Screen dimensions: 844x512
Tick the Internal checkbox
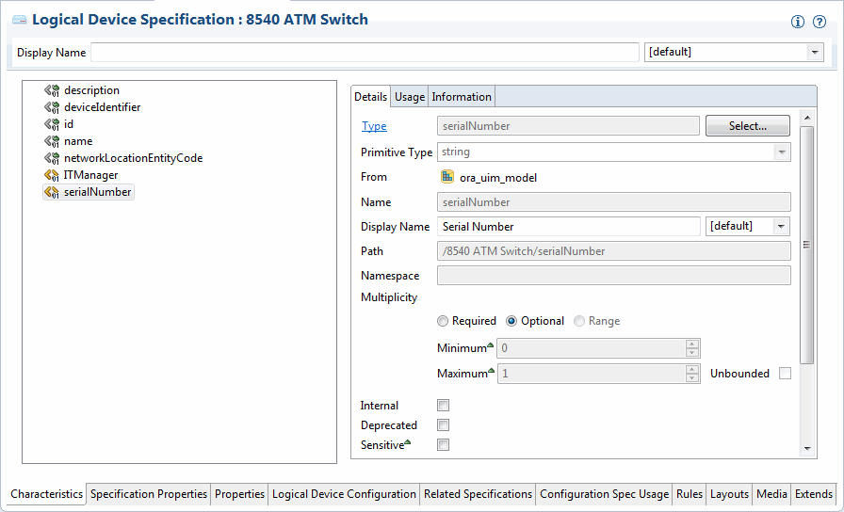tap(444, 406)
